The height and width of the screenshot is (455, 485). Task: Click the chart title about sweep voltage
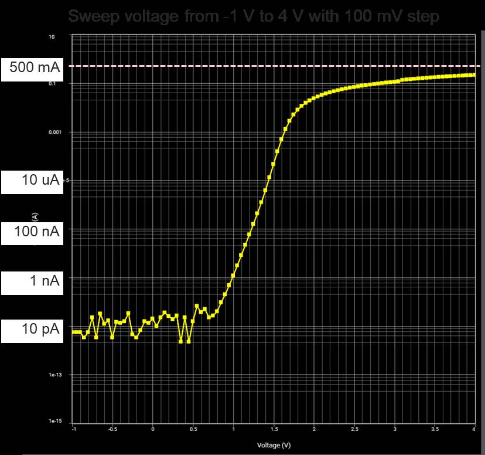point(254,16)
